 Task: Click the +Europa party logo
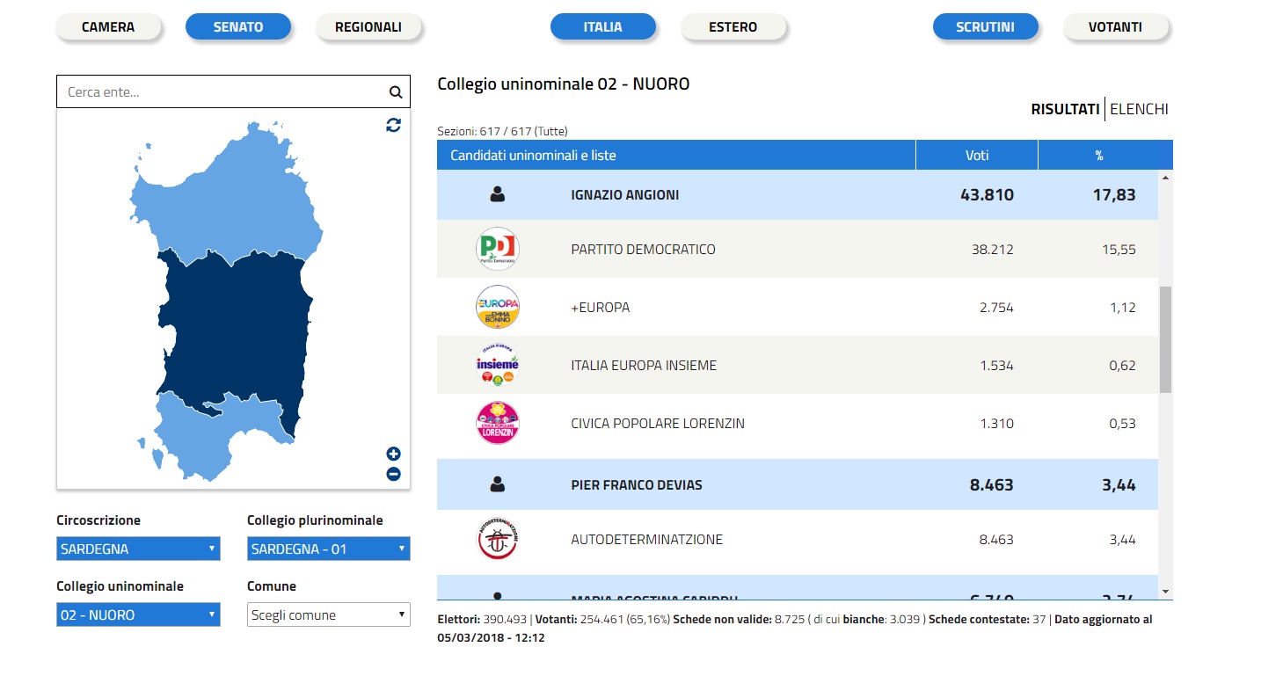pos(497,308)
